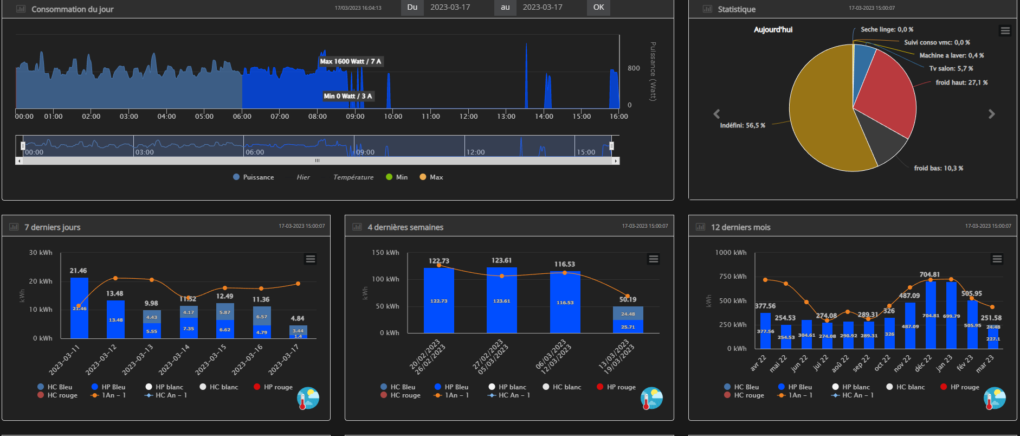1020x436 pixels.
Task: Click the froid haut 27,1 % label
Action: tap(961, 82)
